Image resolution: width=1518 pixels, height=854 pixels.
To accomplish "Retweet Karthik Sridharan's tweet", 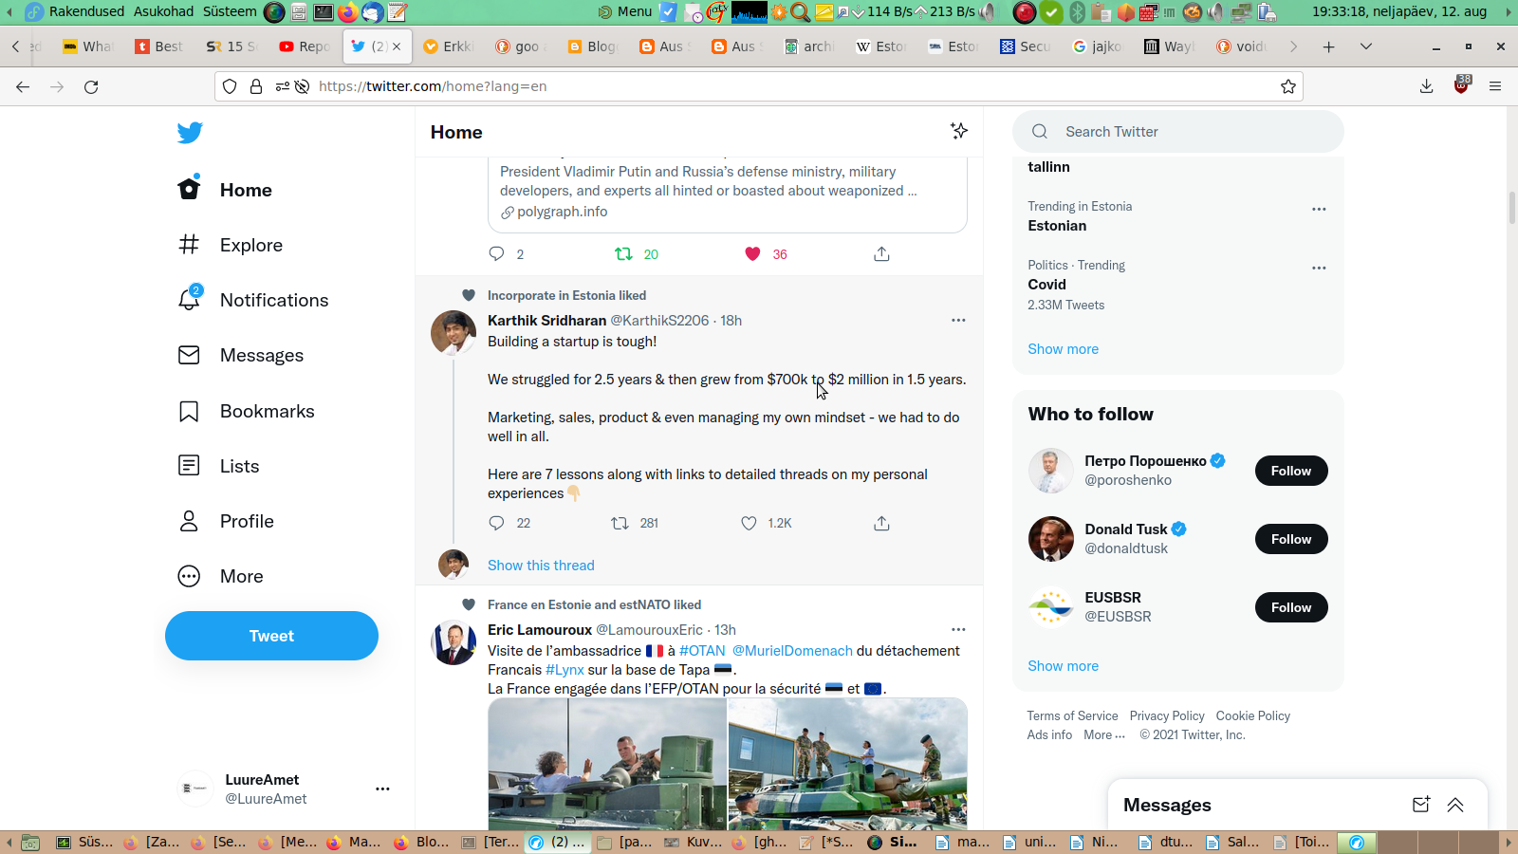I will click(620, 523).
